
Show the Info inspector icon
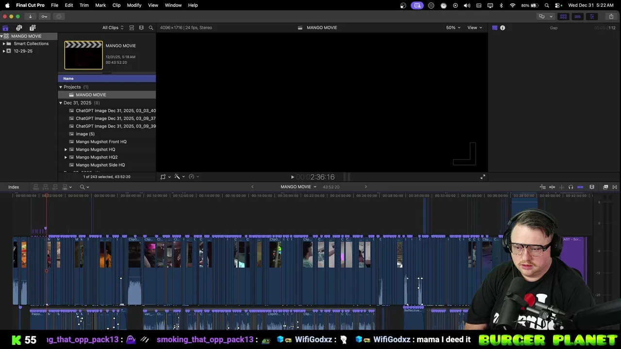click(503, 28)
